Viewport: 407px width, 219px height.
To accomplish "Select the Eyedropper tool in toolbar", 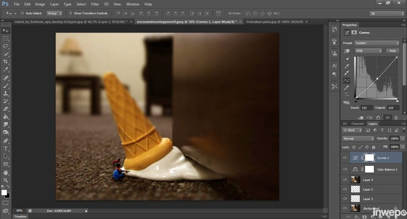I will click(6, 69).
